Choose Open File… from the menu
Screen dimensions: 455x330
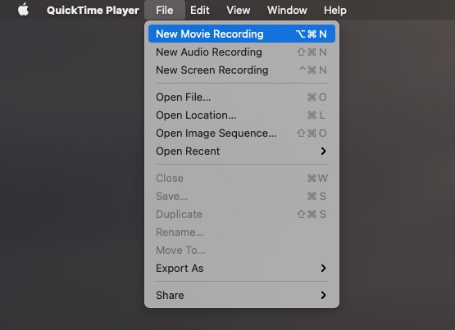pyautogui.click(x=242, y=97)
